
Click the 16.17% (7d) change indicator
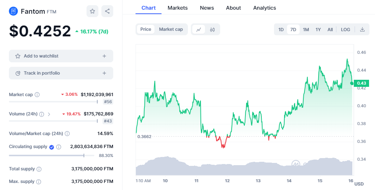point(92,32)
